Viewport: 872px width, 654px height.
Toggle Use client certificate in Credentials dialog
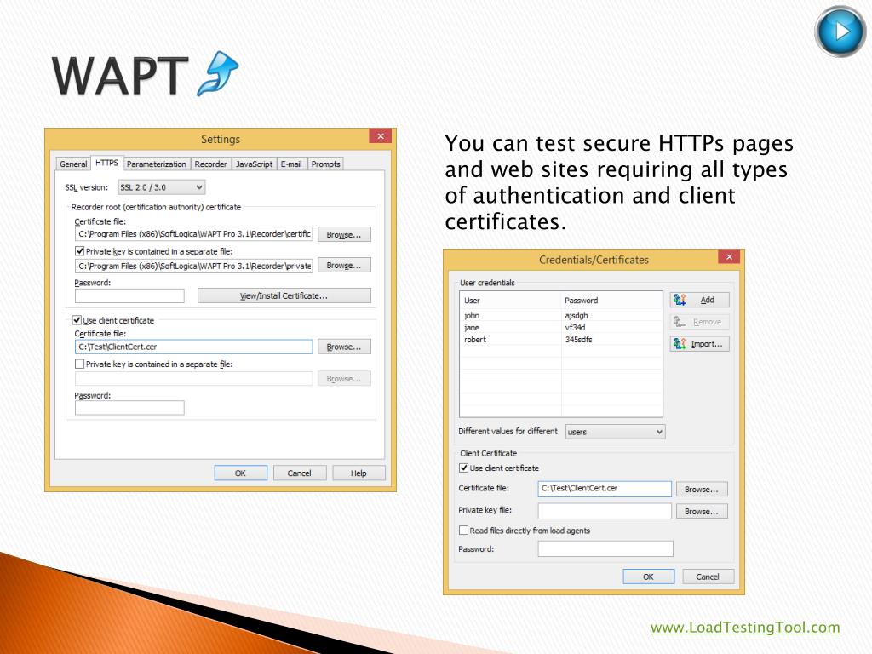coord(463,468)
